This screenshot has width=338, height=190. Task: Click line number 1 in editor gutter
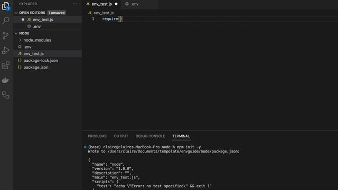tap(93, 19)
